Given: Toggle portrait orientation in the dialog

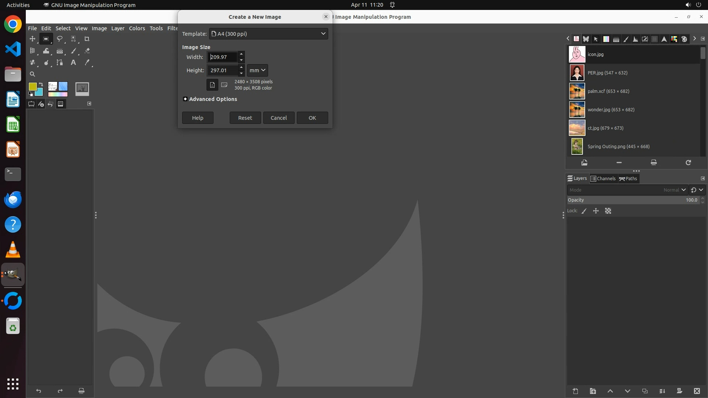Looking at the screenshot, I should 212,85.
